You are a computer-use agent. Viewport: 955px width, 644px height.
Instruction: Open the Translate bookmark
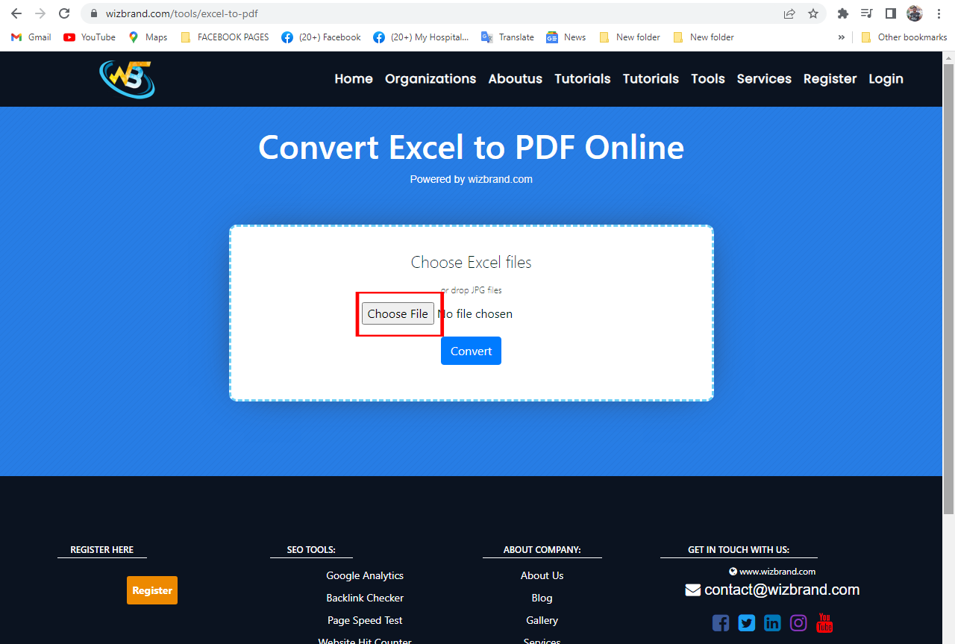point(508,37)
